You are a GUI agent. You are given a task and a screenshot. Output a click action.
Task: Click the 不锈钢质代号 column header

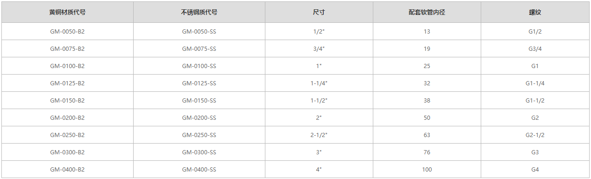click(199, 13)
